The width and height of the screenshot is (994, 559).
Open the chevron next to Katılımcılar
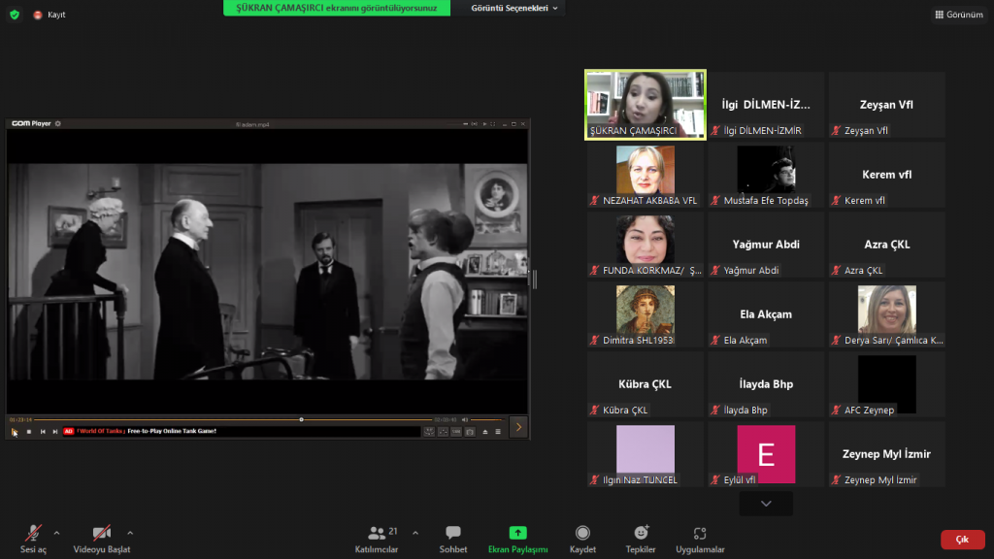click(415, 532)
